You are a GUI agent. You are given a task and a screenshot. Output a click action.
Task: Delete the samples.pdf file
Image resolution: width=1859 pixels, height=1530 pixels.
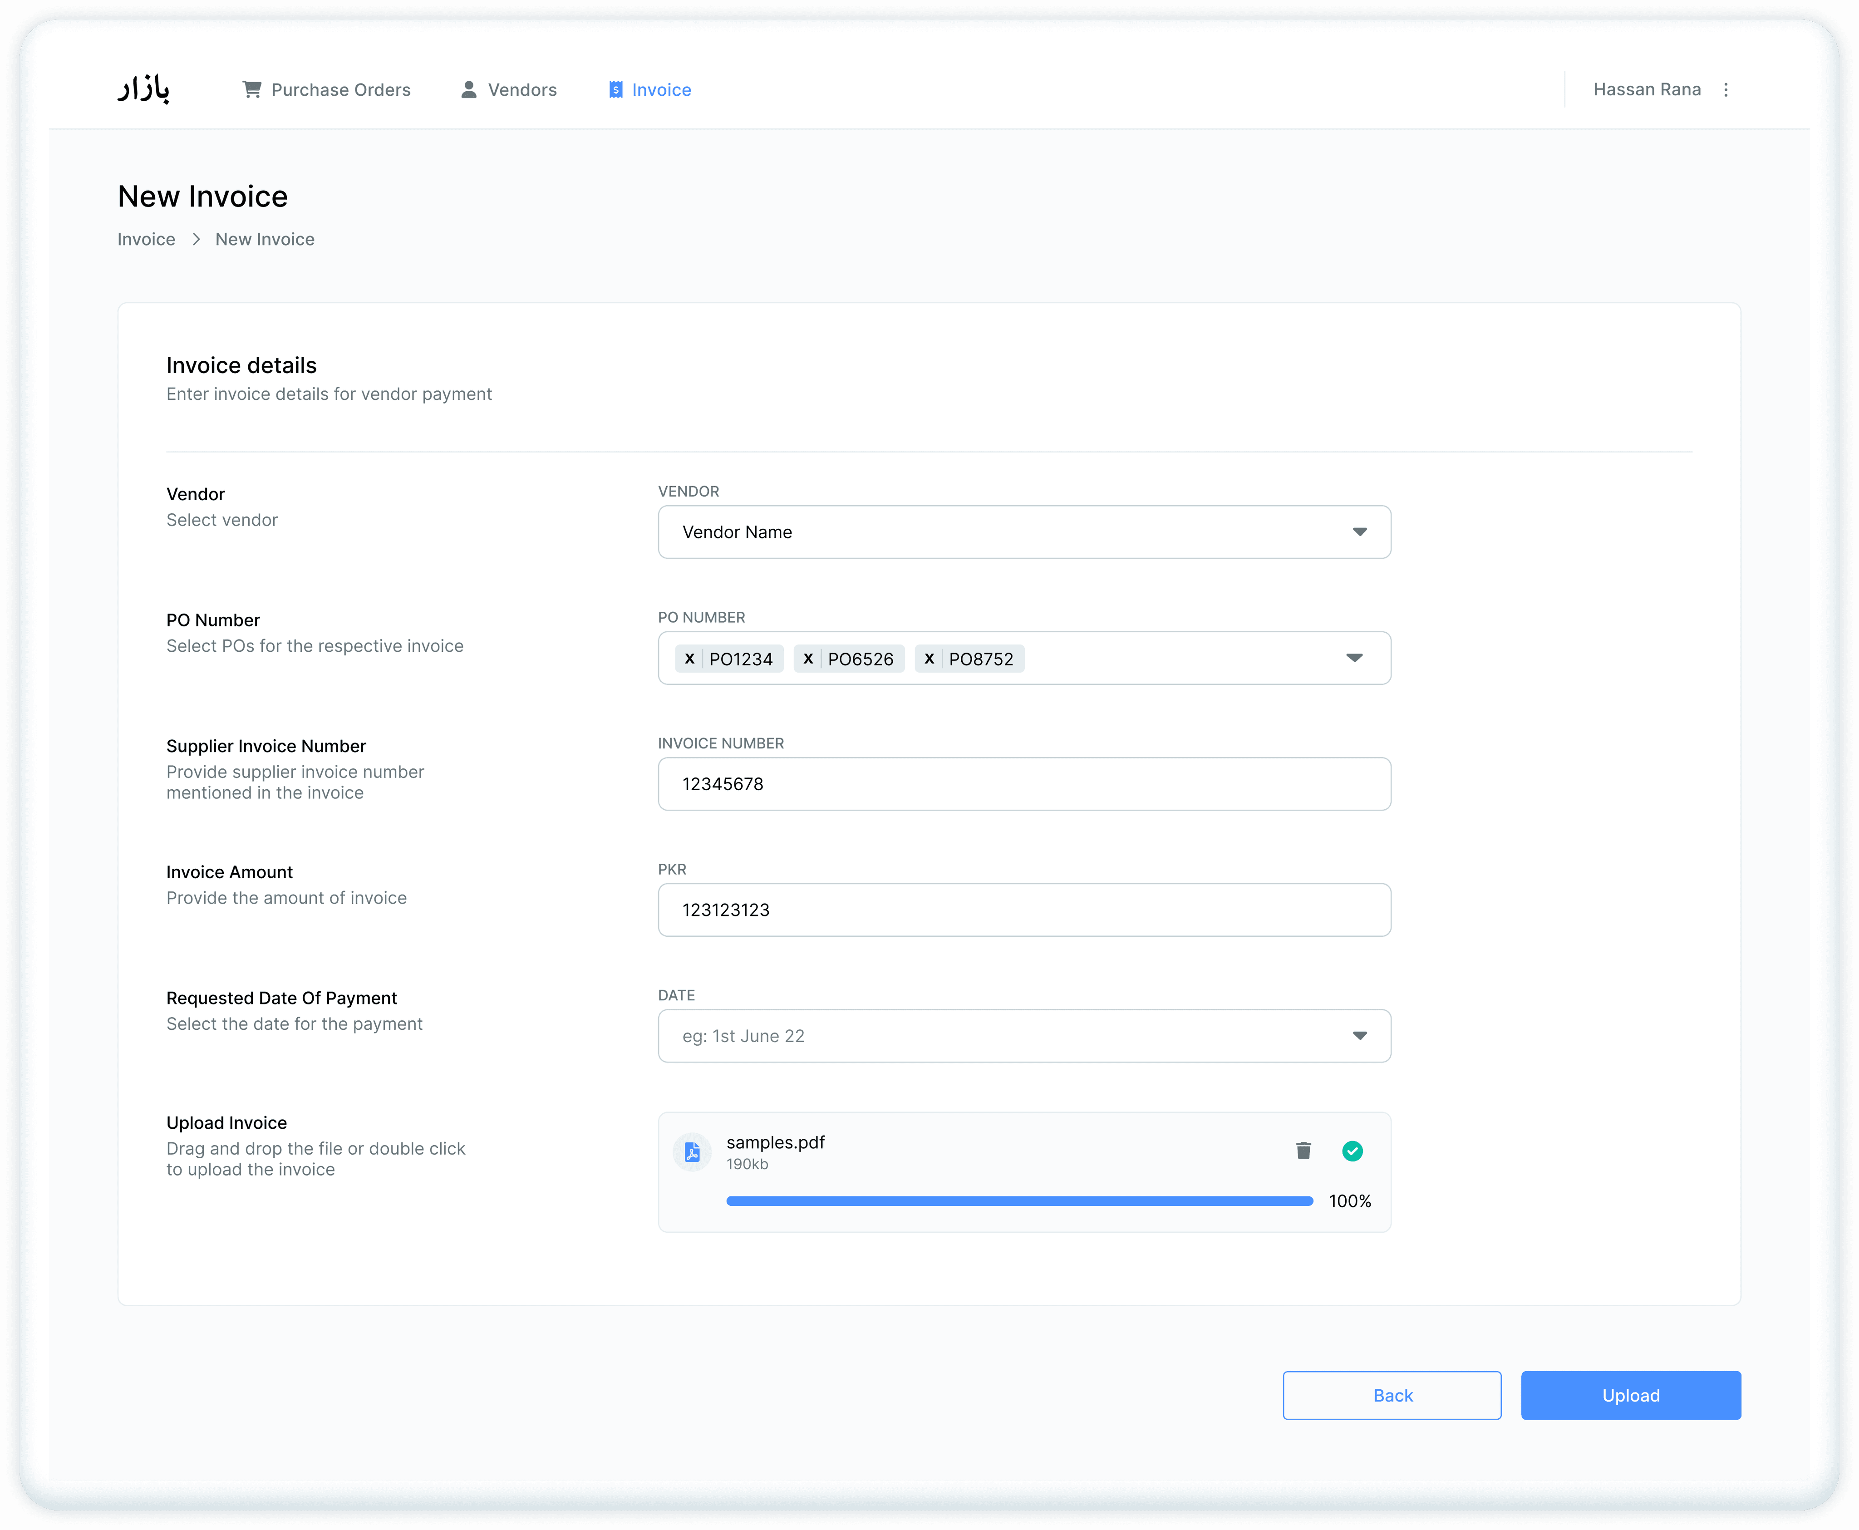pos(1303,1150)
